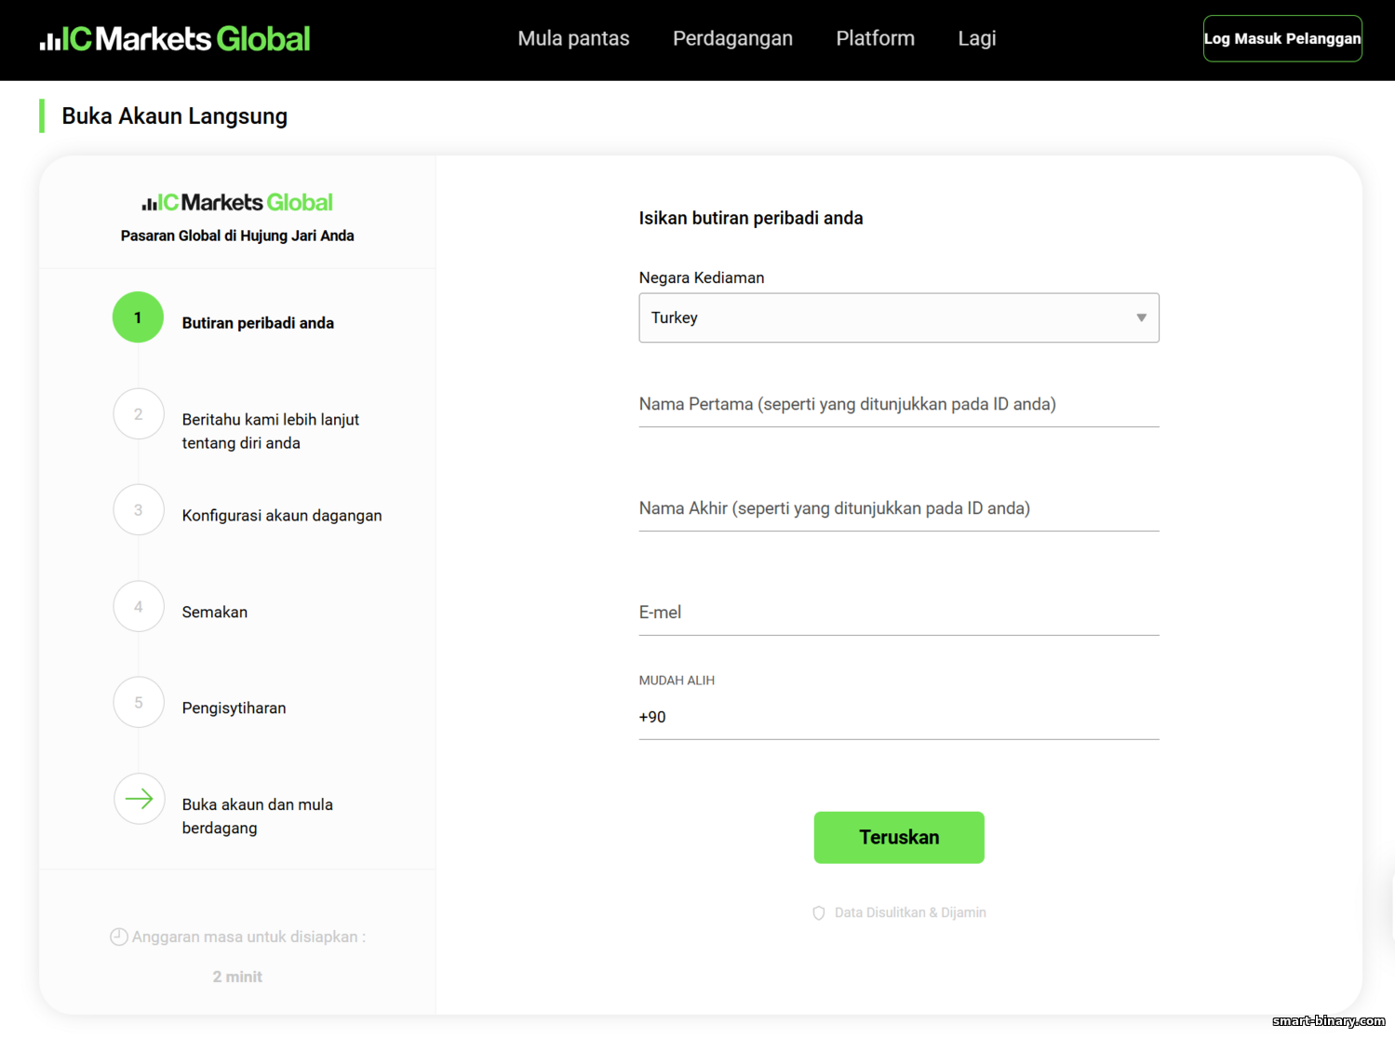Open the Mula pantas menu
The width and height of the screenshot is (1395, 1038).
(573, 38)
